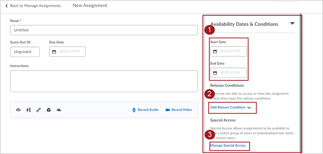
Task: Click the End Date M/D/YYYY field
Action: point(228,73)
